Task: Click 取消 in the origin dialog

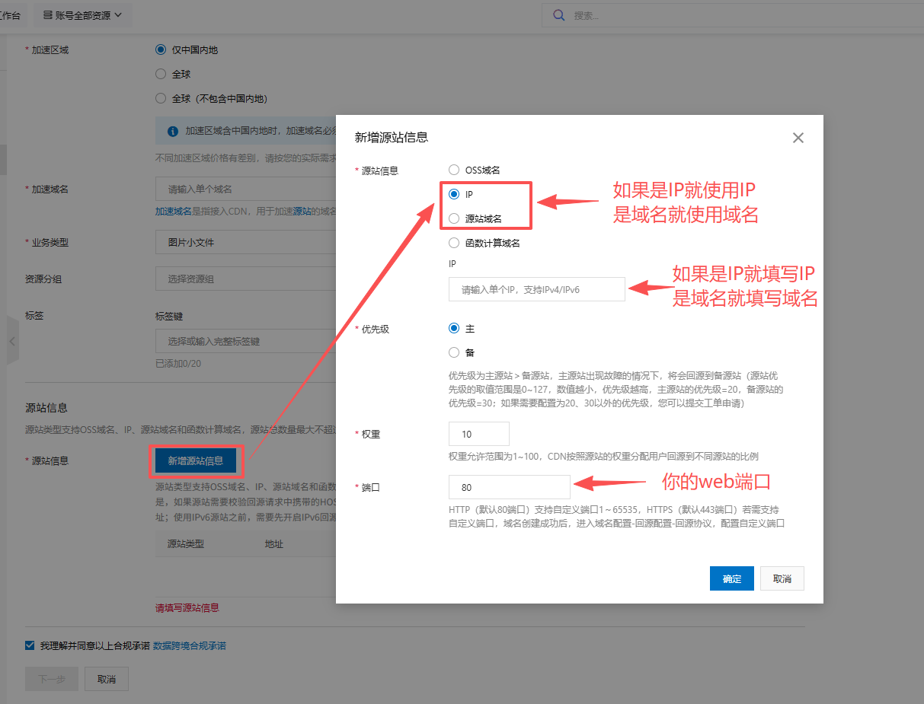Action: [x=782, y=578]
